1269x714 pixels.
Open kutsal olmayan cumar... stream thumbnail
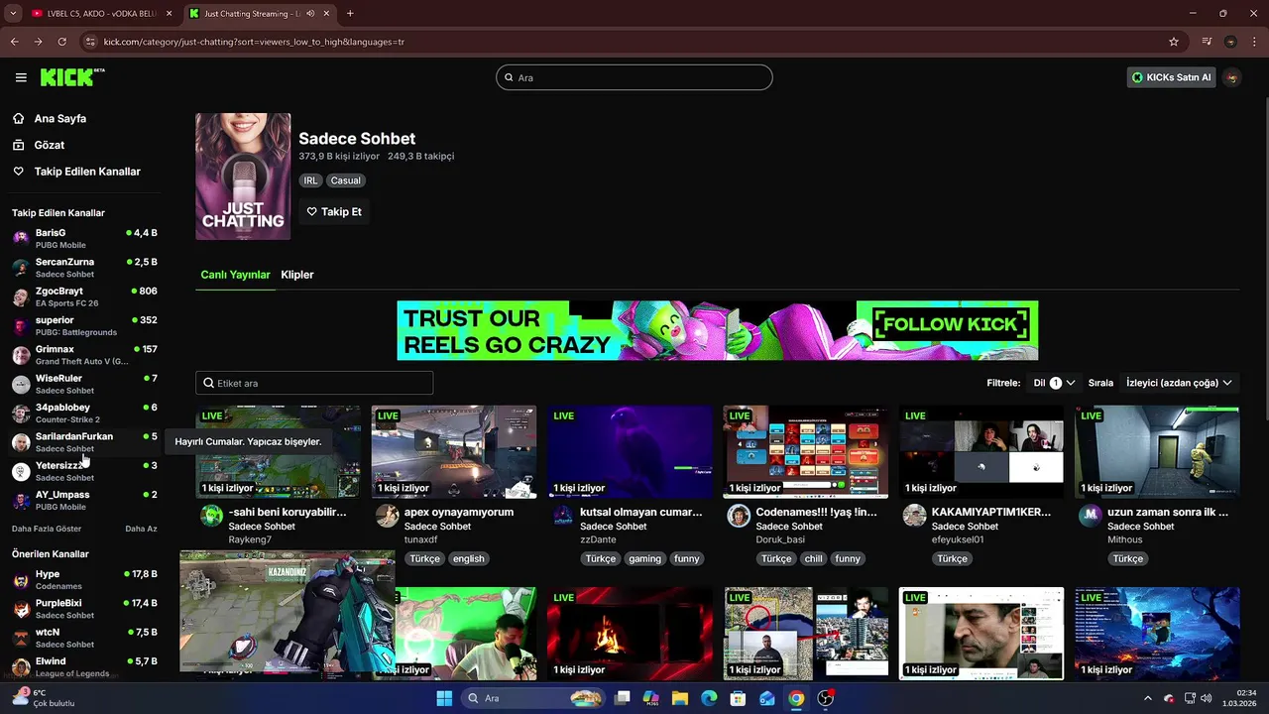(630, 451)
